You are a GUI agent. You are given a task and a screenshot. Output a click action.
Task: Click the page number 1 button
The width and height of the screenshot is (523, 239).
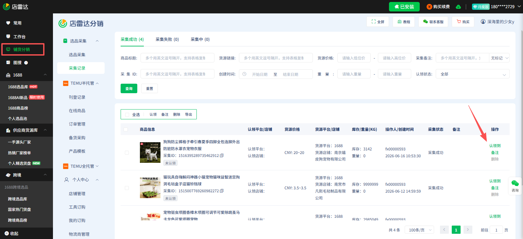(x=456, y=230)
